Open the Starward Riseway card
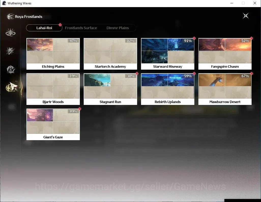Screen dimensions: 261x202 168,54
